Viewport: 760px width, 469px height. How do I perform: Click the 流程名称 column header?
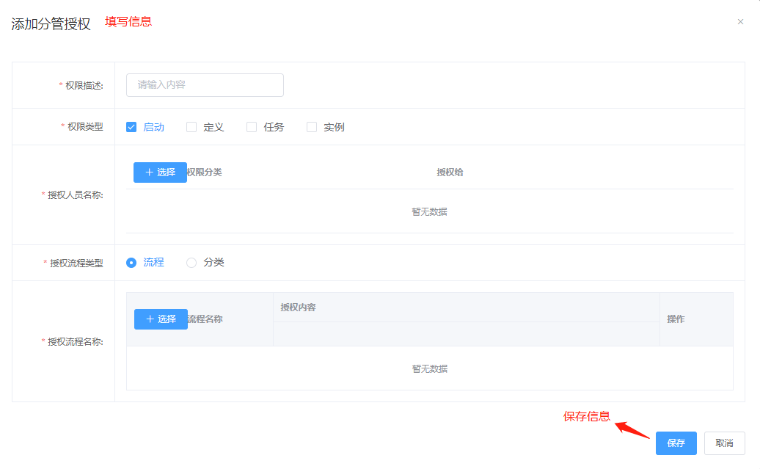206,319
